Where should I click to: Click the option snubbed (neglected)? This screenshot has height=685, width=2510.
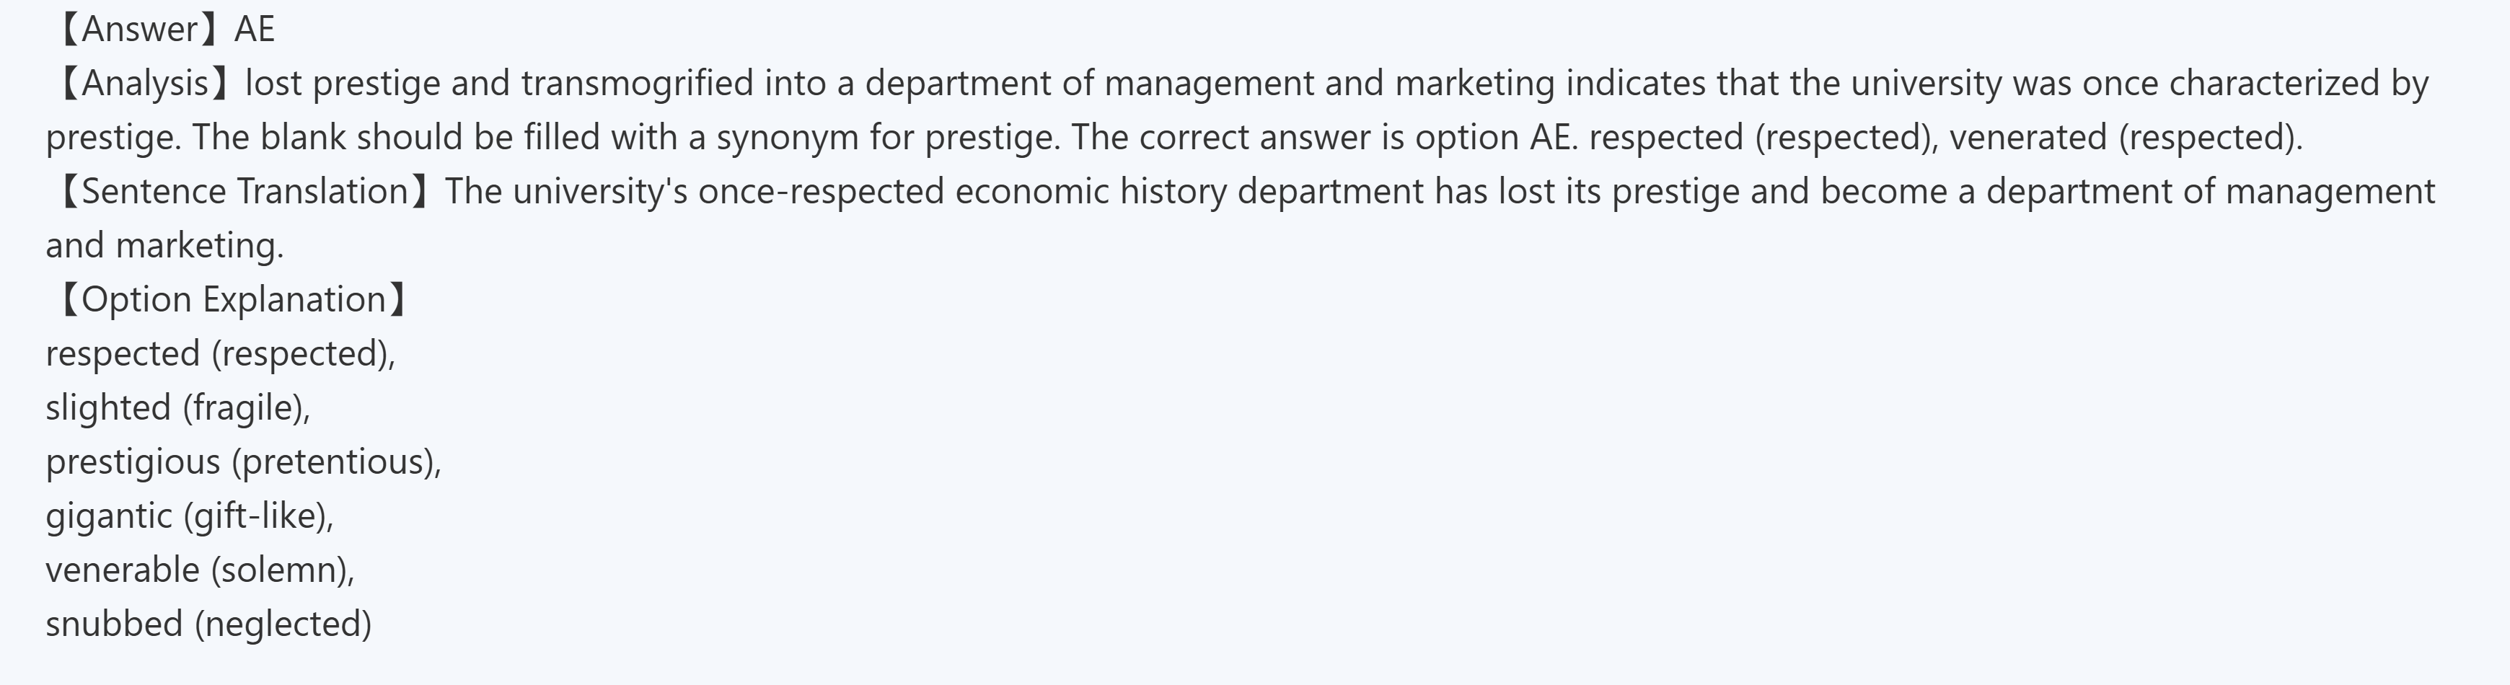[x=208, y=624]
